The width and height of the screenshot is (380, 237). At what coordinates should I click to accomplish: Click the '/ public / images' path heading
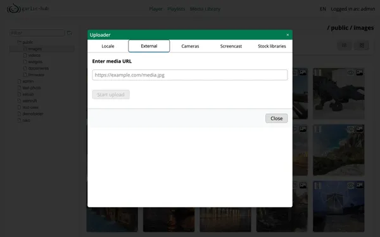click(350, 28)
